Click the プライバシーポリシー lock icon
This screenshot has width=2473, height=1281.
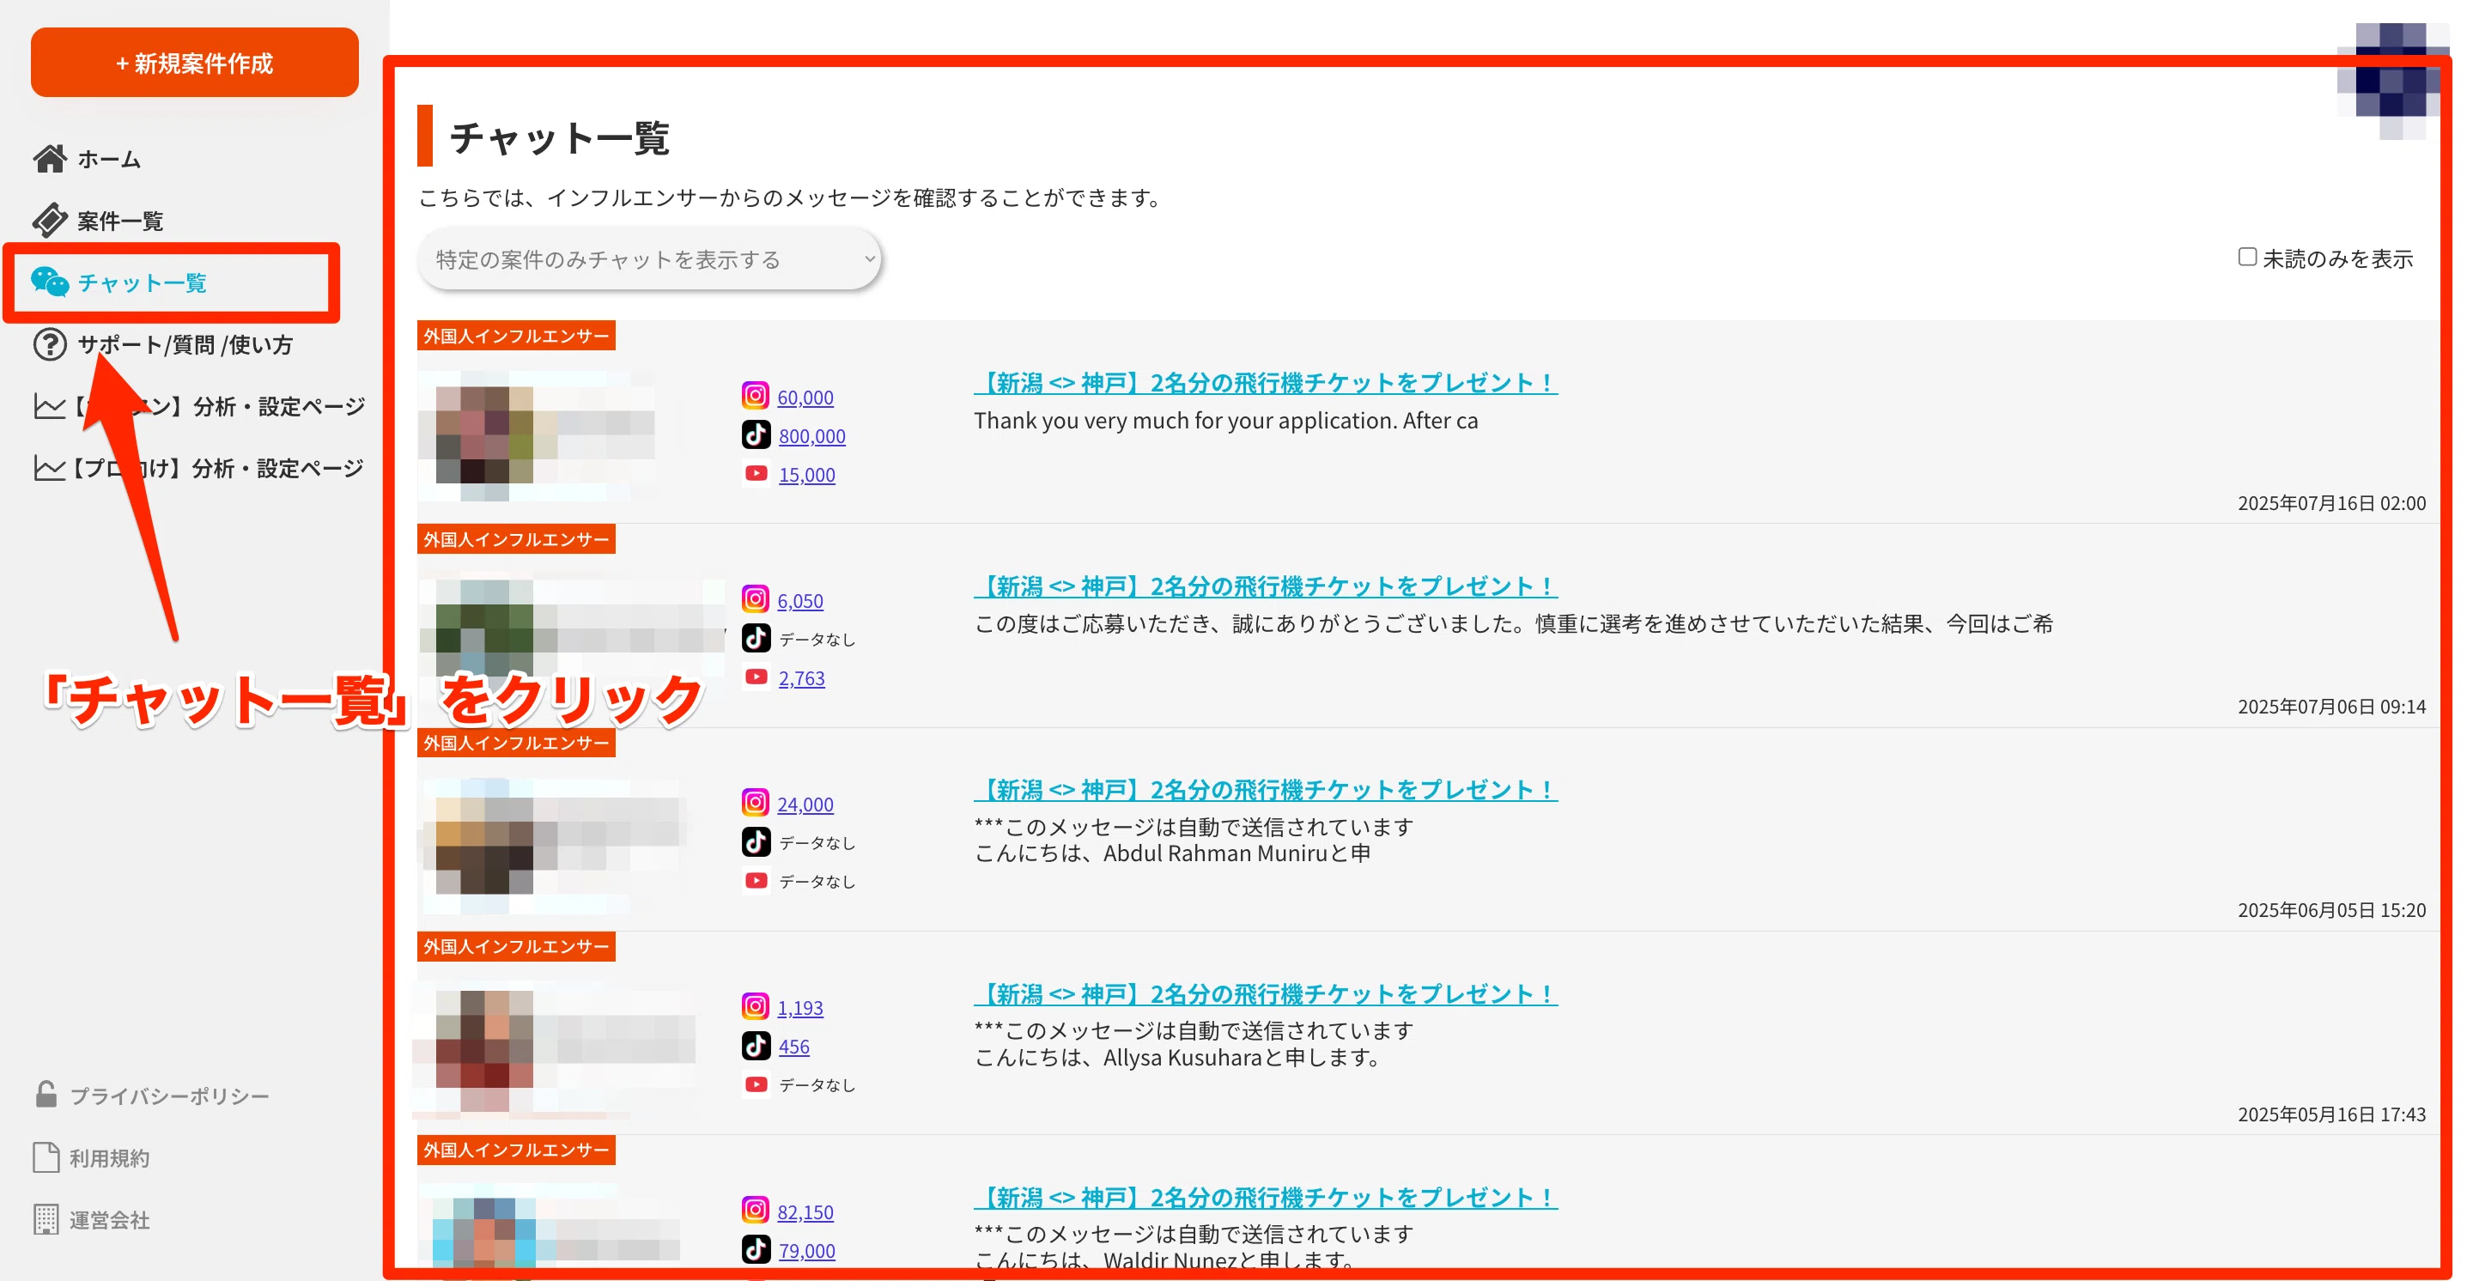coord(46,1094)
